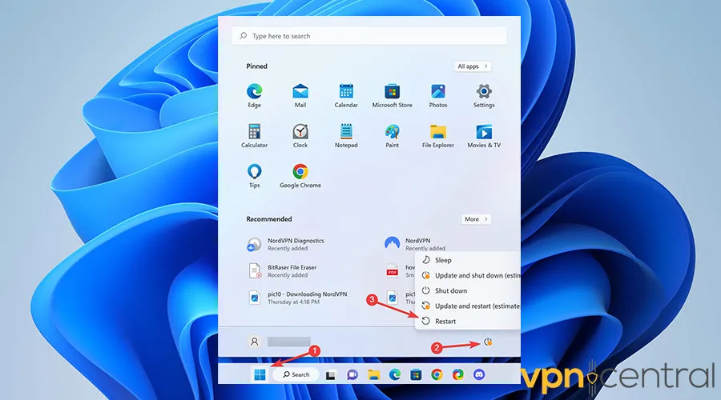The width and height of the screenshot is (721, 400).
Task: Select Shut down in power menu
Action: 468,290
